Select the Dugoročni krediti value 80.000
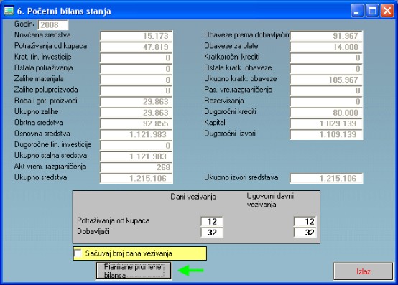 tap(326, 113)
